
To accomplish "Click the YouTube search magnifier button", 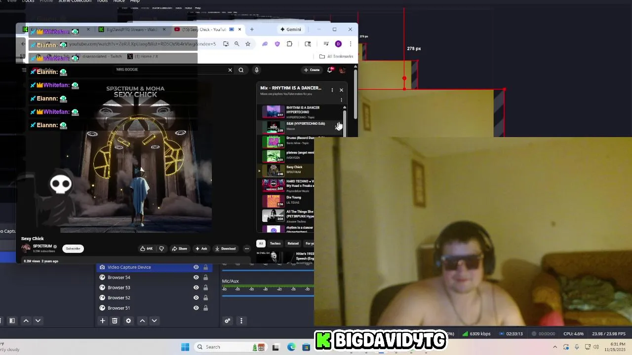I will pos(241,70).
